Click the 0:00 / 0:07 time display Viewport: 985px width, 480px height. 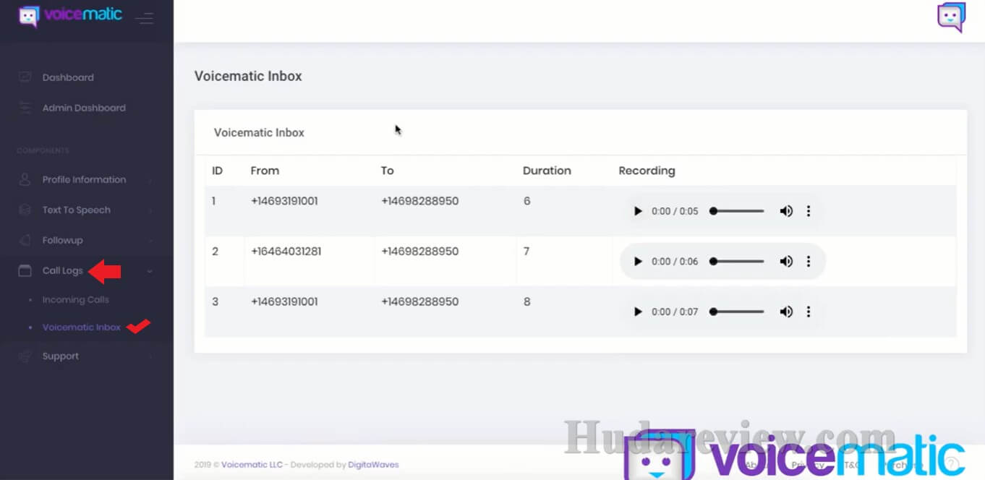coord(675,312)
